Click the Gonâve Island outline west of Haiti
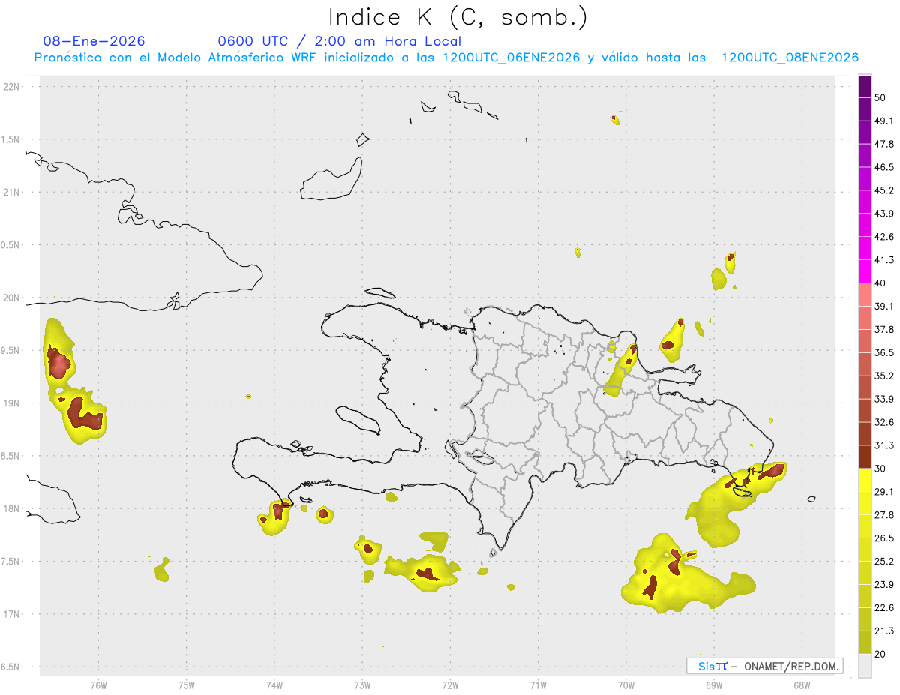 (x=357, y=419)
